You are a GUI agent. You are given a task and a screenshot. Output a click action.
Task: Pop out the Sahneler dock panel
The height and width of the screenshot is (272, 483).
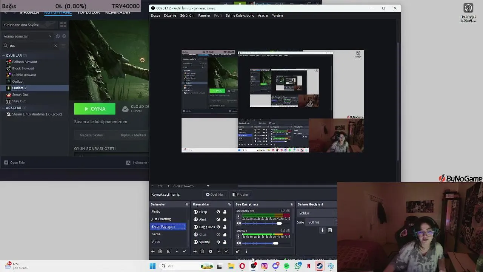(187, 204)
